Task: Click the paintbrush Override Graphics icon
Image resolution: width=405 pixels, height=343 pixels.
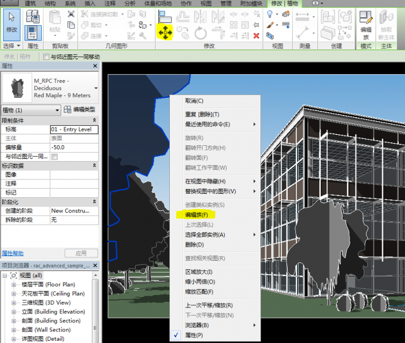Action: 270,25
